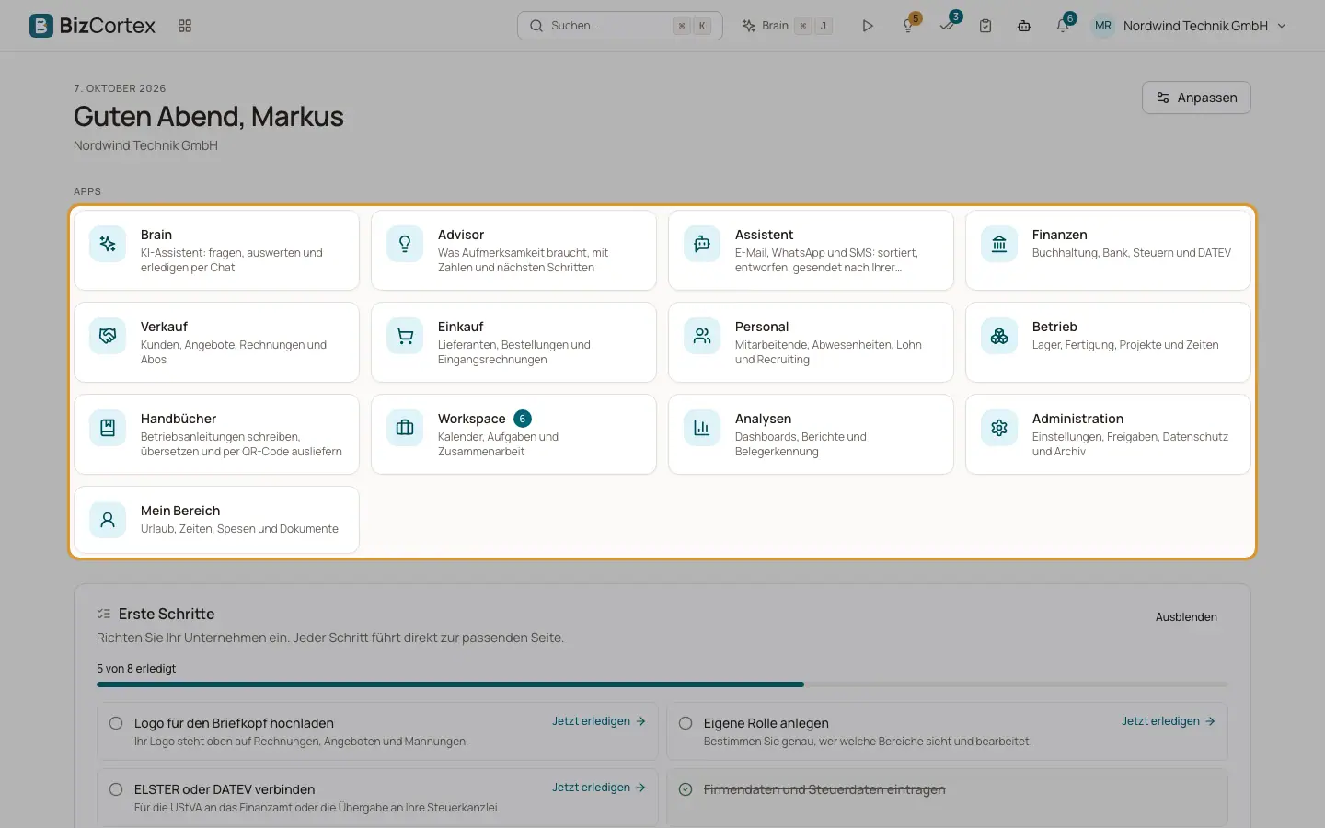
Task: Click the MR user avatar
Action: click(x=1102, y=26)
